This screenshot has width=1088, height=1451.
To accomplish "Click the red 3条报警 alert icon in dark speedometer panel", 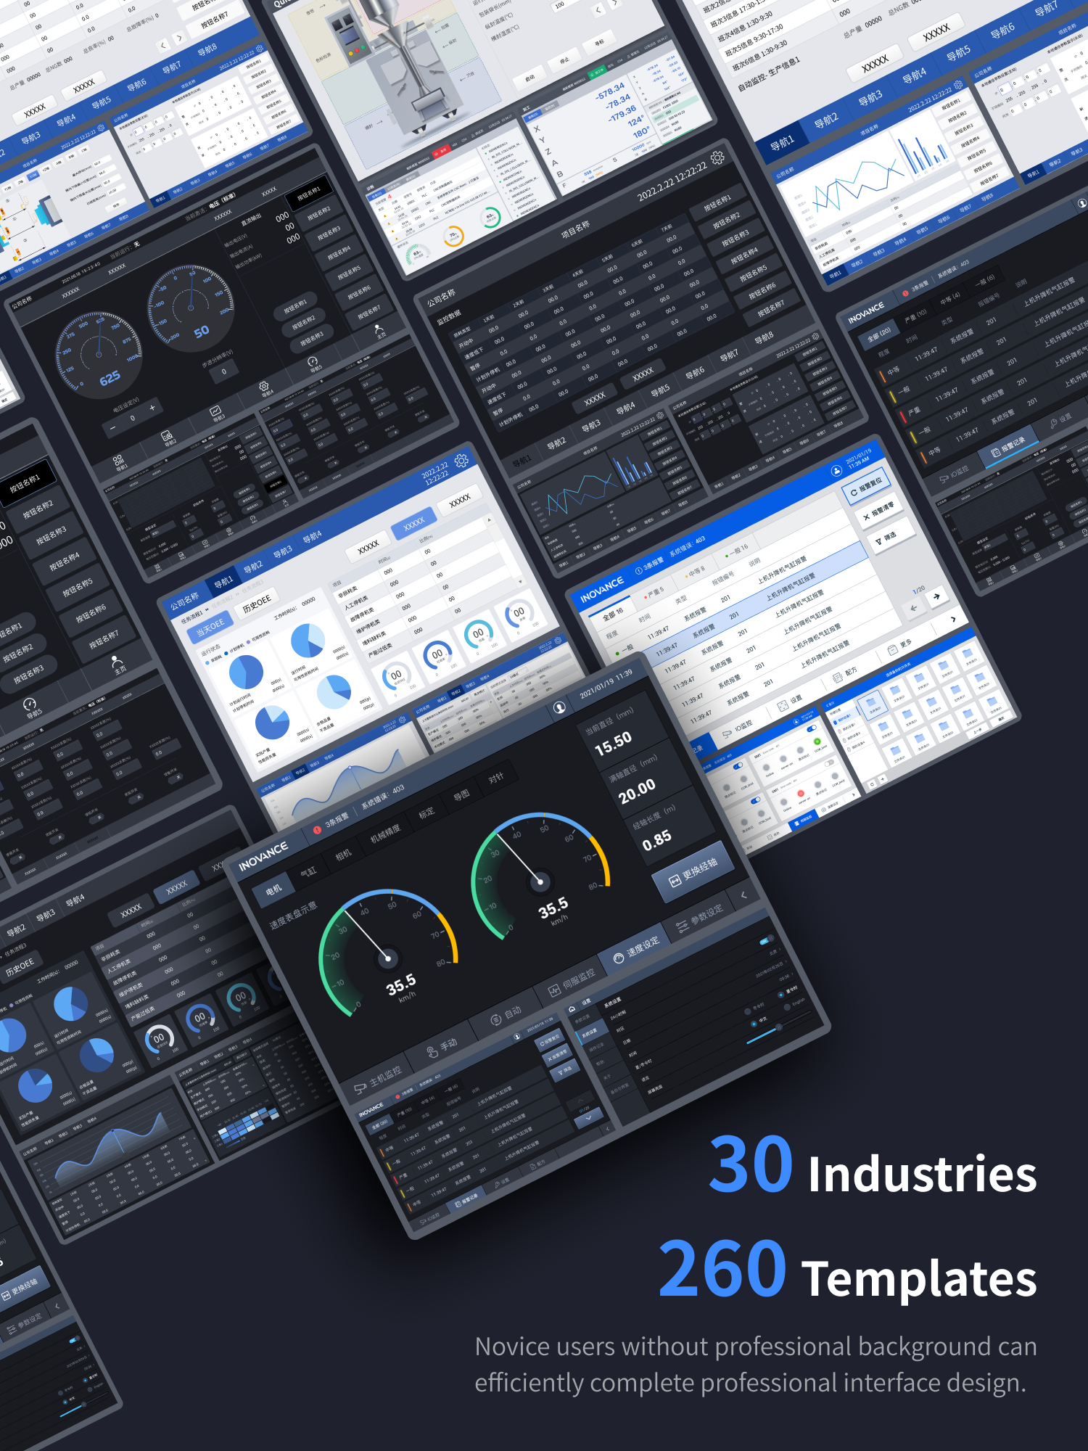I will pyautogui.click(x=317, y=829).
